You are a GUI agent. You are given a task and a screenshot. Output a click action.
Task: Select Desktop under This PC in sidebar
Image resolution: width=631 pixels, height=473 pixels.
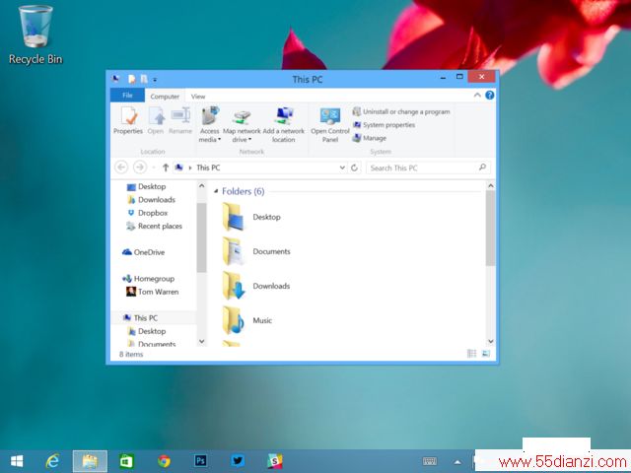click(146, 331)
